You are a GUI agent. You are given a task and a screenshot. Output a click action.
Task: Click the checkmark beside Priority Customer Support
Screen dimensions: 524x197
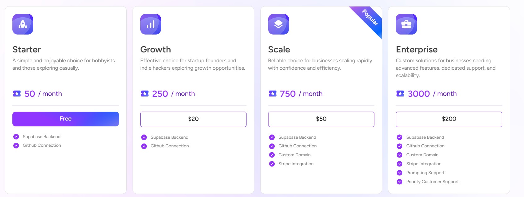pos(400,182)
